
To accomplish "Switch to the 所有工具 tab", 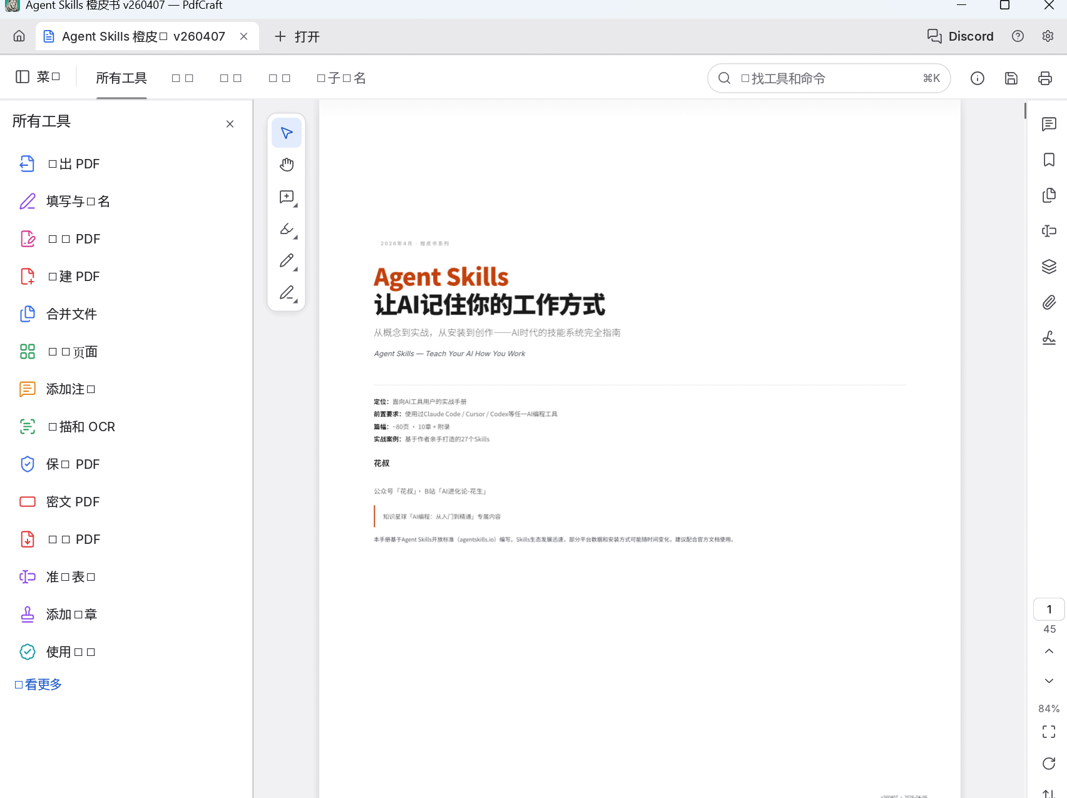I will pyautogui.click(x=121, y=78).
